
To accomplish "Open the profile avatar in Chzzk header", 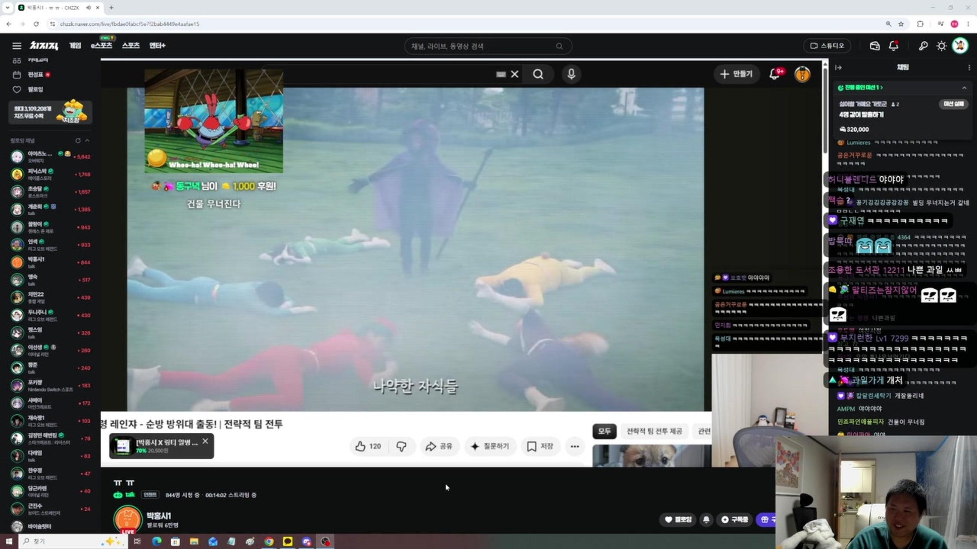I will point(960,45).
